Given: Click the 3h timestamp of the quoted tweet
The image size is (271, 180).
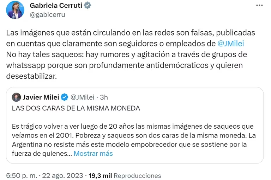Looking at the screenshot, I should [104, 97].
